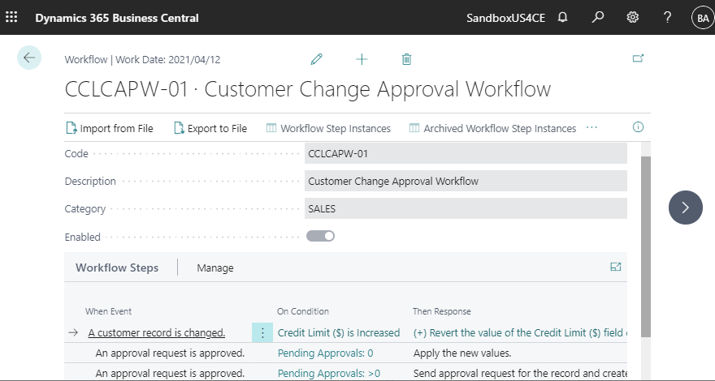Viewport: 715px width, 381px height.
Task: Open the Manage menu
Action: [215, 268]
